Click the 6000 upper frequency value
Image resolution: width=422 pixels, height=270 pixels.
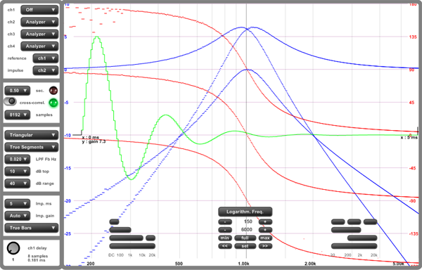(247, 230)
